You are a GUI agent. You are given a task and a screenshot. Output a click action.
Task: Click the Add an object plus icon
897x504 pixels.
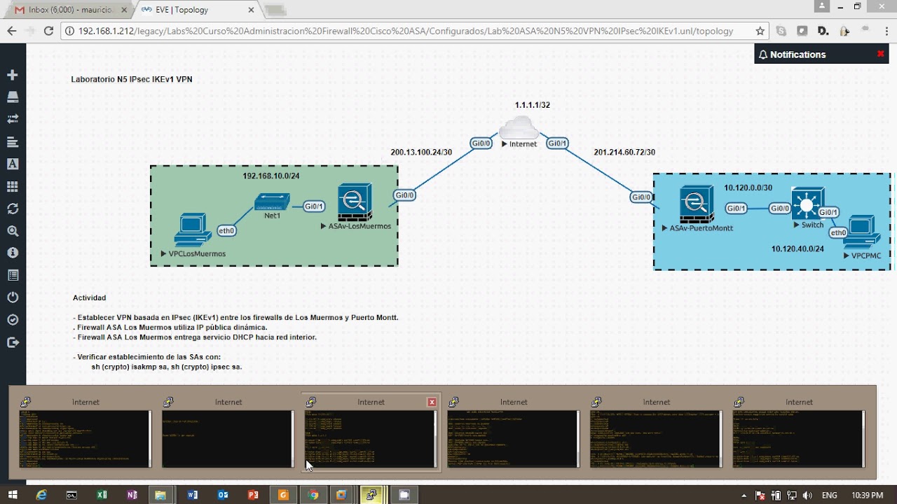click(12, 75)
